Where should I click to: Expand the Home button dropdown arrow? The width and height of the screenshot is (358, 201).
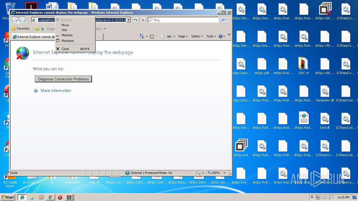147,36
